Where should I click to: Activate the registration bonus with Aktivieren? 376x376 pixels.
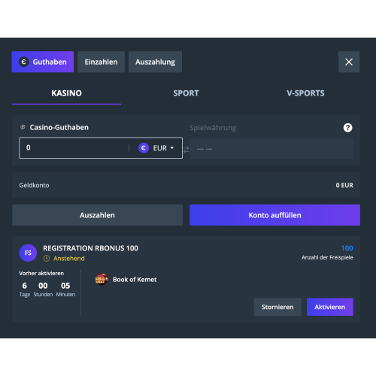[330, 307]
